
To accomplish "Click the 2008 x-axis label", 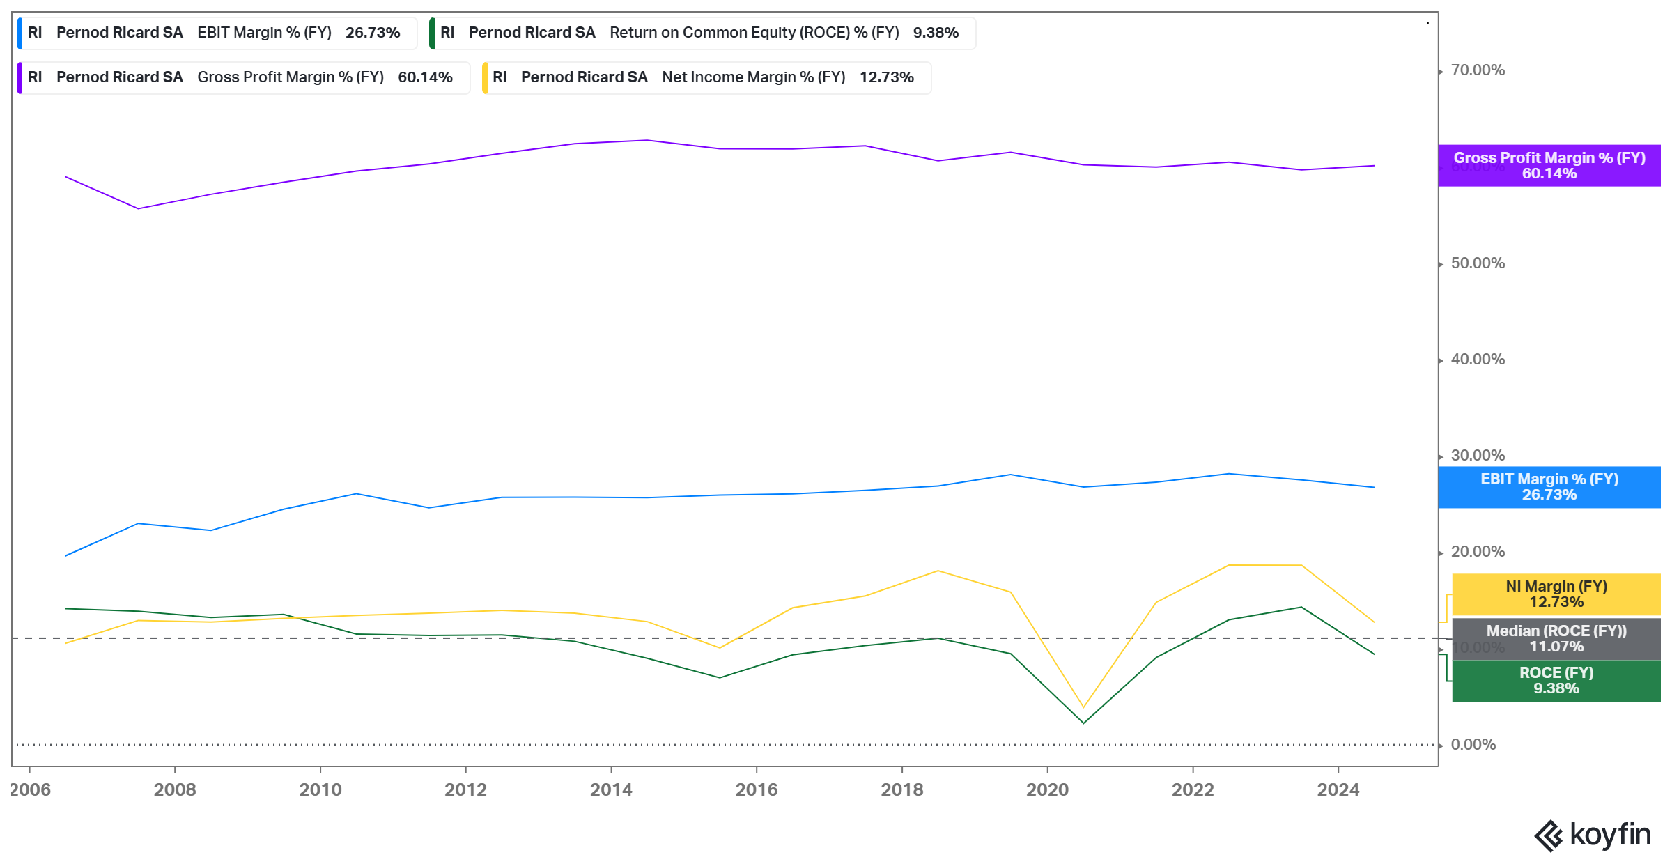I will click(x=175, y=789).
